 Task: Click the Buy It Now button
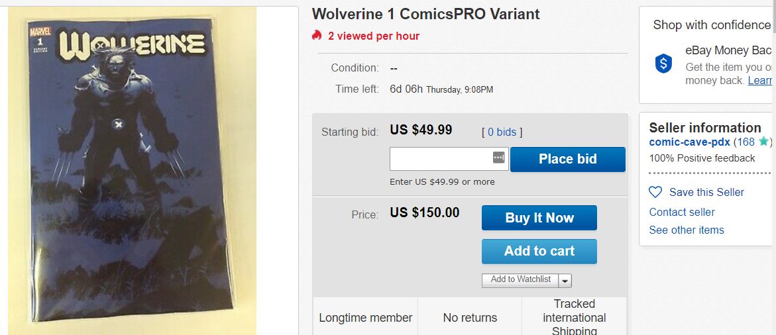539,218
